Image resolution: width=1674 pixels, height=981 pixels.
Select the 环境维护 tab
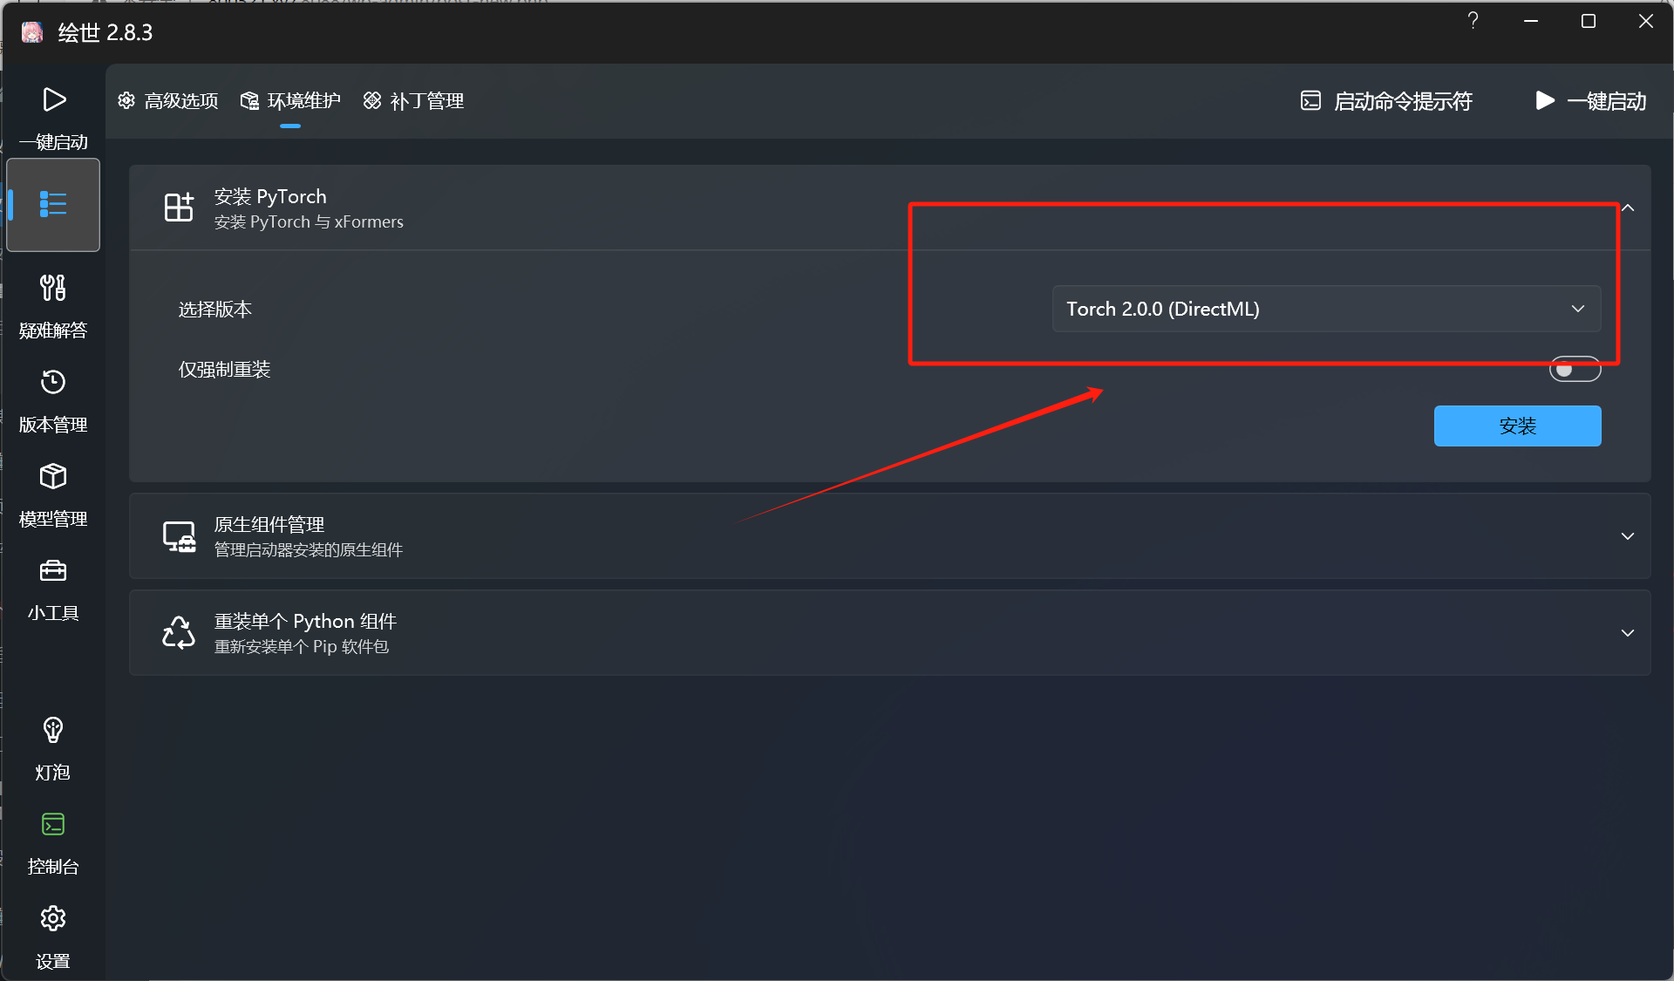tap(291, 101)
